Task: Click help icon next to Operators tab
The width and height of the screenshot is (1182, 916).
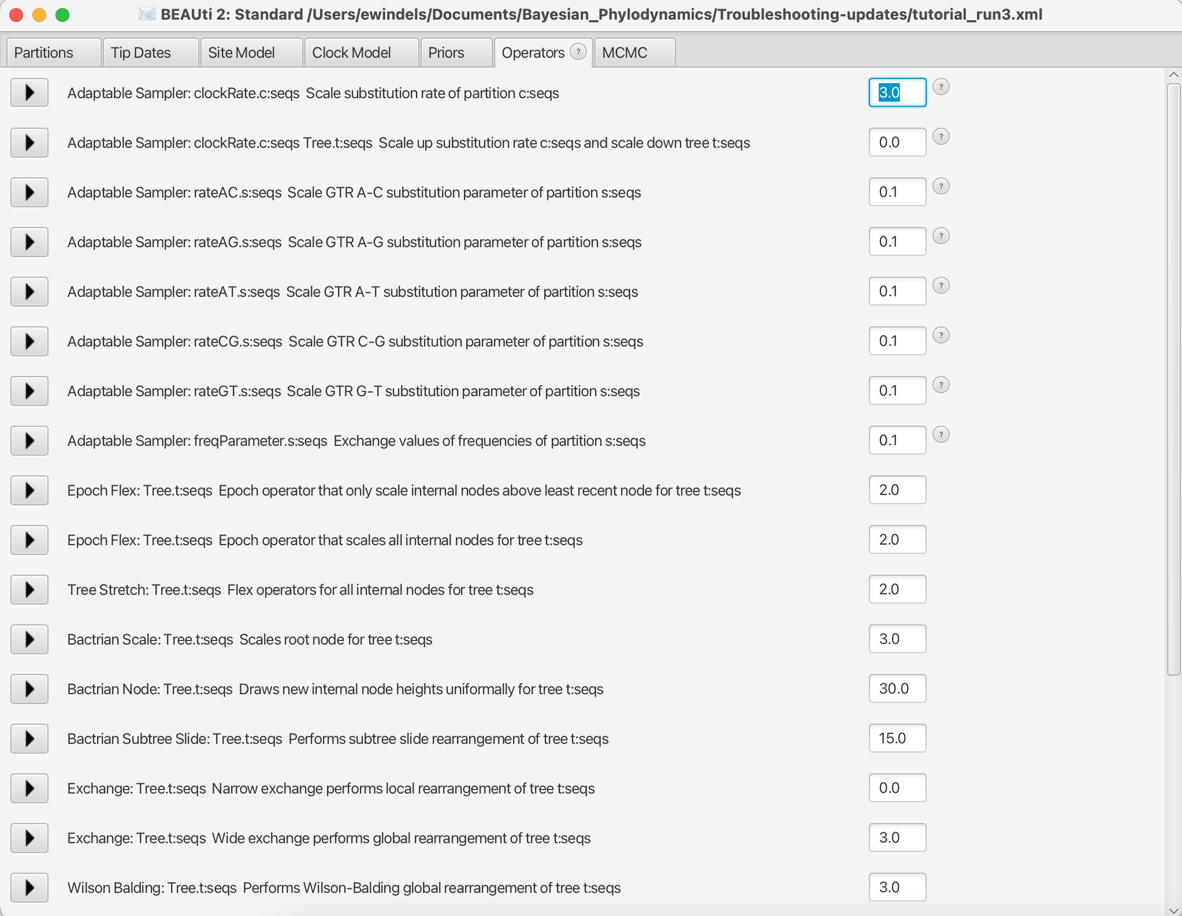Action: (x=578, y=52)
